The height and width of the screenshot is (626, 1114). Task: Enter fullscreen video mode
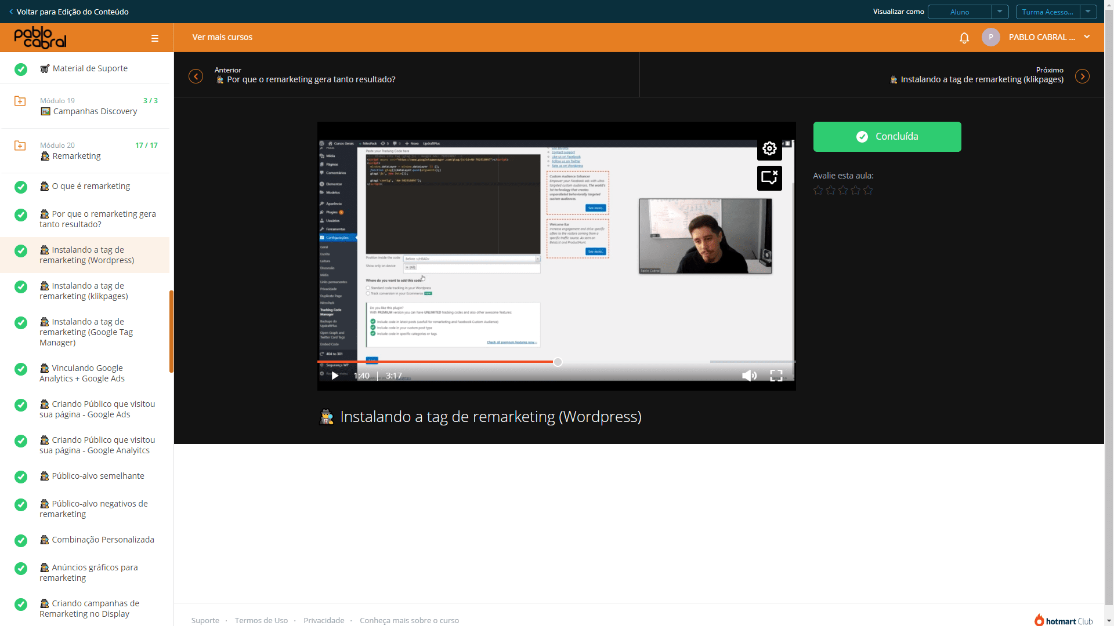click(x=776, y=376)
